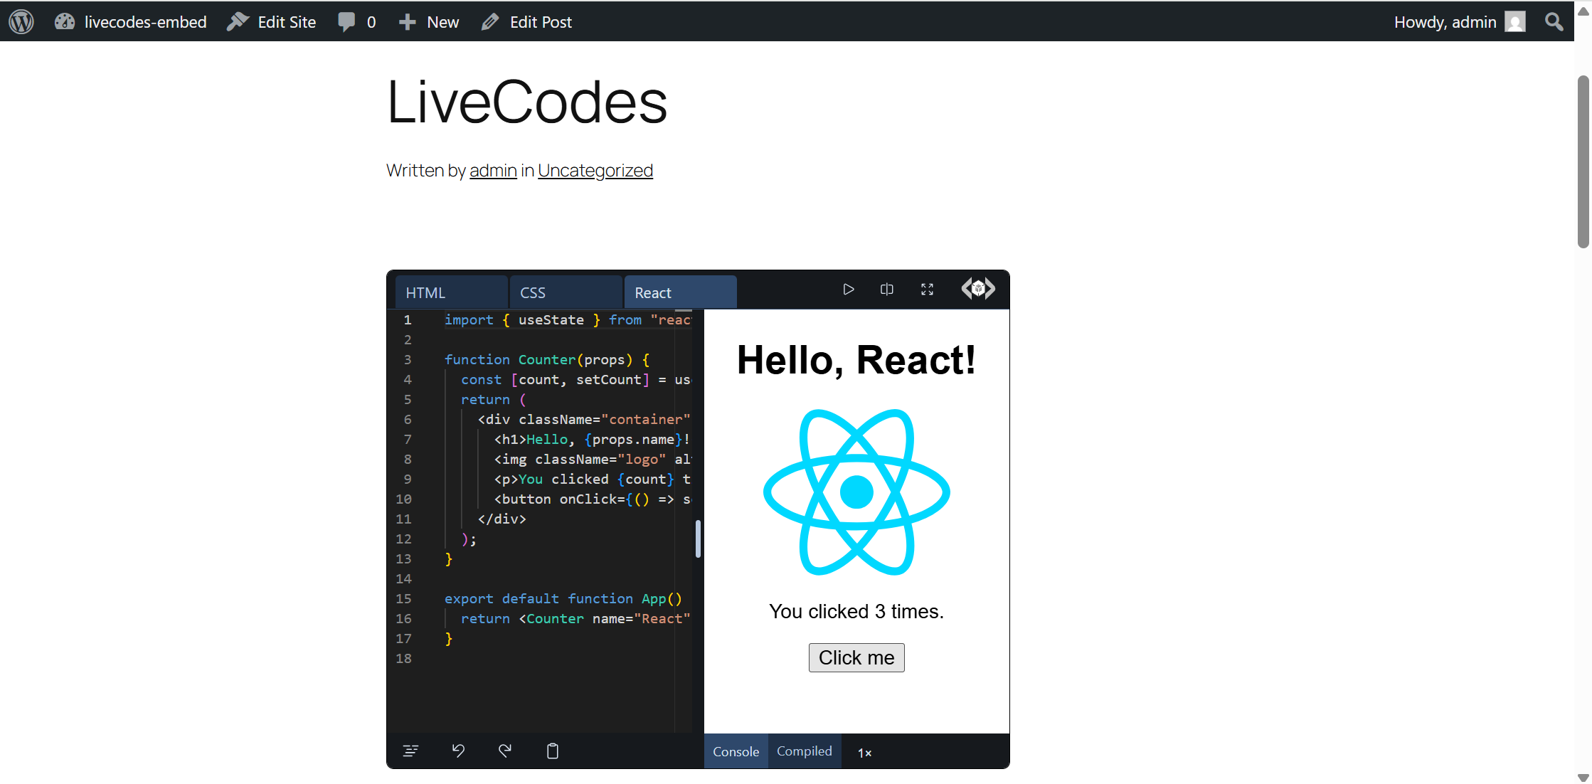1592x784 pixels.
Task: Click the format code icon
Action: click(x=410, y=751)
